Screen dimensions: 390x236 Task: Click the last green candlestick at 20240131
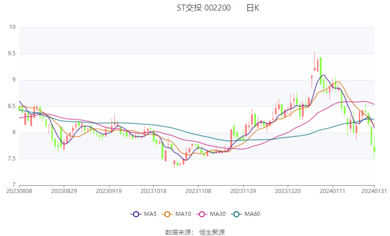pyautogui.click(x=374, y=147)
